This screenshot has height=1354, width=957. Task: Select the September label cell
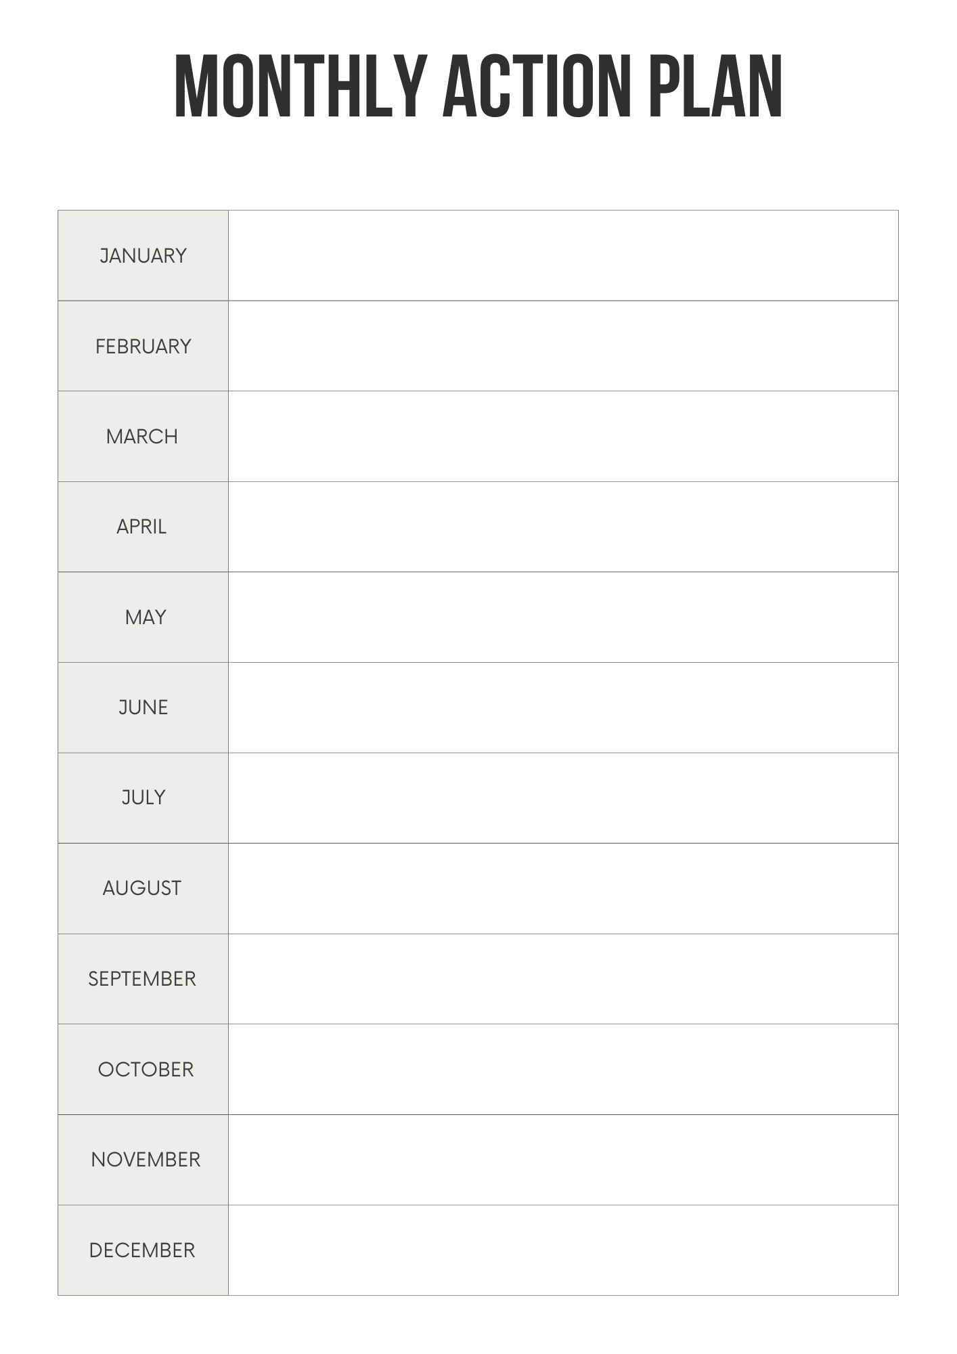143,979
